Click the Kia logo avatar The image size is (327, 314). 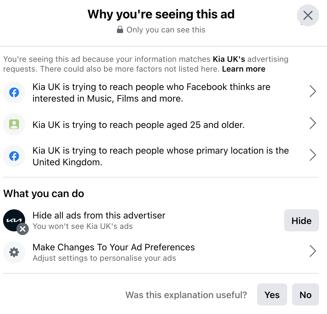(x=14, y=220)
